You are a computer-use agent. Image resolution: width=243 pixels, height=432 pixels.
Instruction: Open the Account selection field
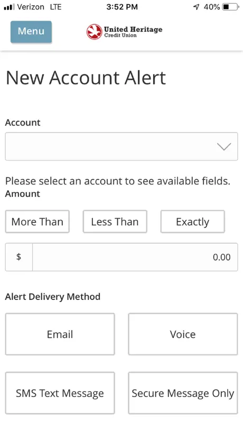pos(121,146)
